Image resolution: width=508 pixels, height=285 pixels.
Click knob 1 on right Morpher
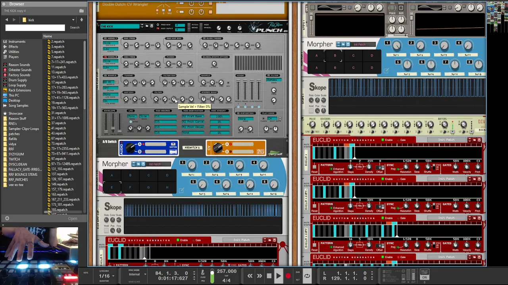[x=396, y=46]
